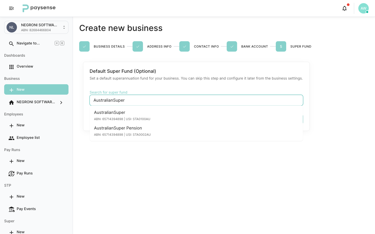Open the notifications bell
This screenshot has height=234, width=375.
tap(345, 8)
